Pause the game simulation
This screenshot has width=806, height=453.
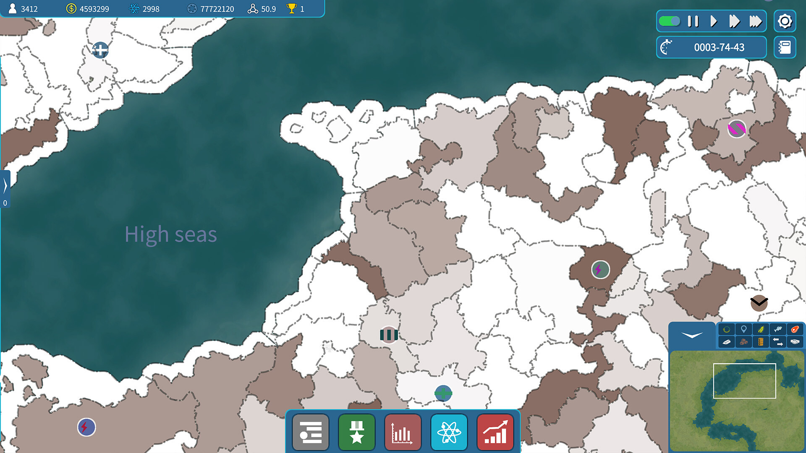coord(692,21)
